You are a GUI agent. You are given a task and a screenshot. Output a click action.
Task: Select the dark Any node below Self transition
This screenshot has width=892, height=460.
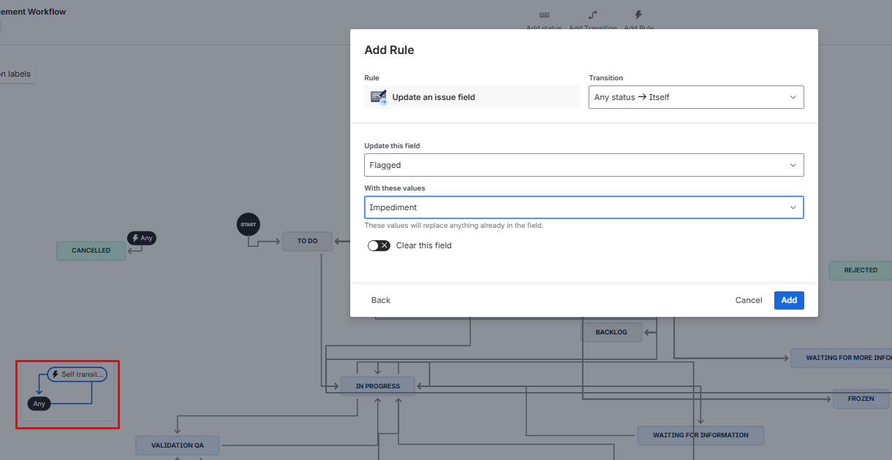pyautogui.click(x=39, y=403)
